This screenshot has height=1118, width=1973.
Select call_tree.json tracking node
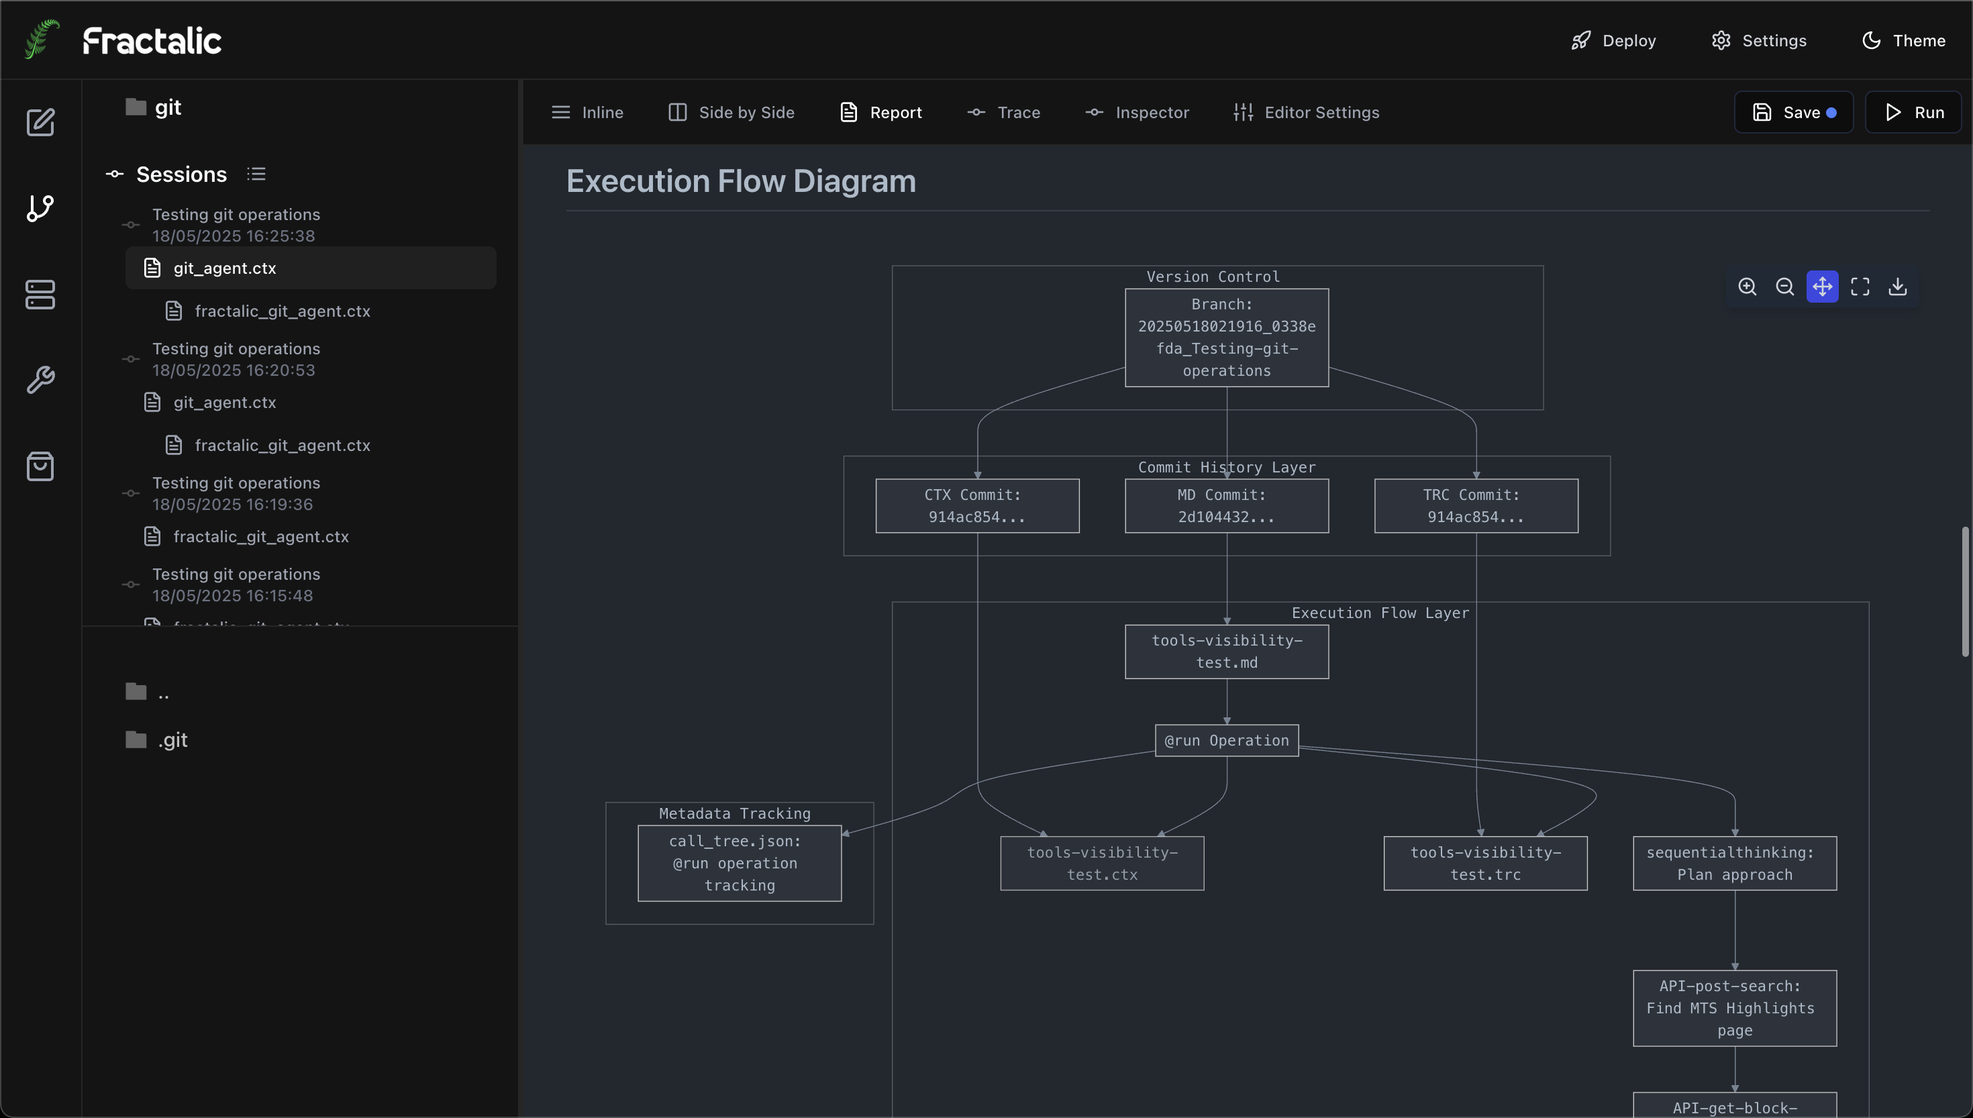[x=740, y=863]
